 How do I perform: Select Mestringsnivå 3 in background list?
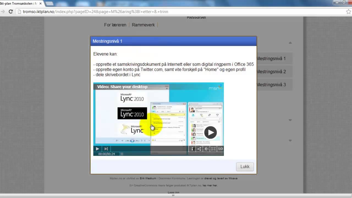tap(271, 85)
